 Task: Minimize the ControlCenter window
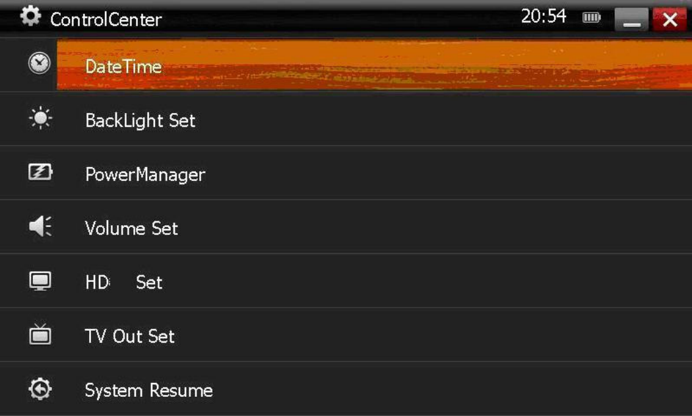(631, 20)
